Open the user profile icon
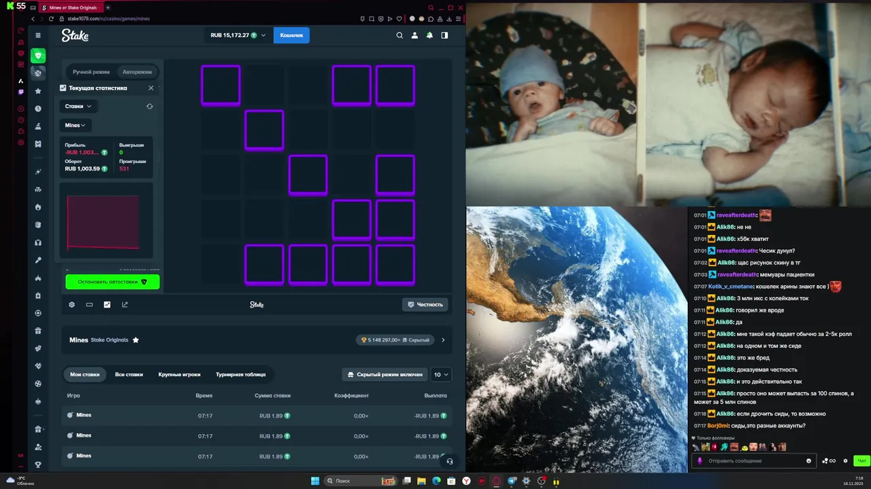This screenshot has width=871, height=489. (414, 35)
